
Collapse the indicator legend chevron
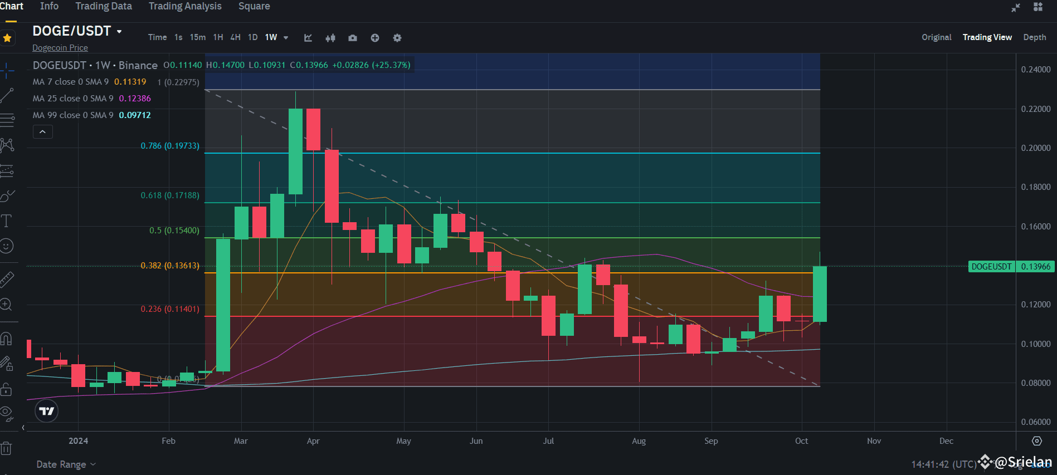click(x=43, y=132)
